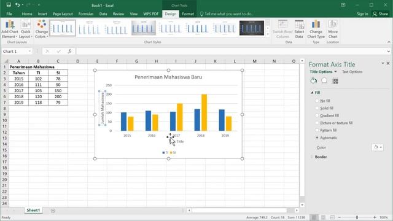The width and height of the screenshot is (393, 221).
Task: Click the 100% zoom level
Action: pos(383,217)
